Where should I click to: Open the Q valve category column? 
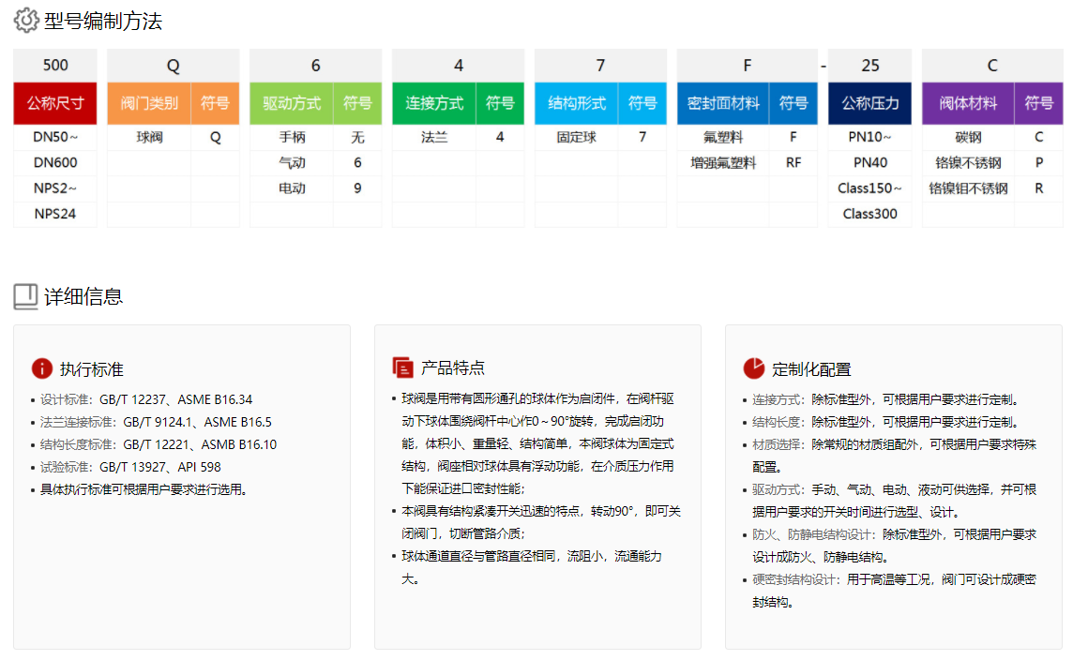173,62
